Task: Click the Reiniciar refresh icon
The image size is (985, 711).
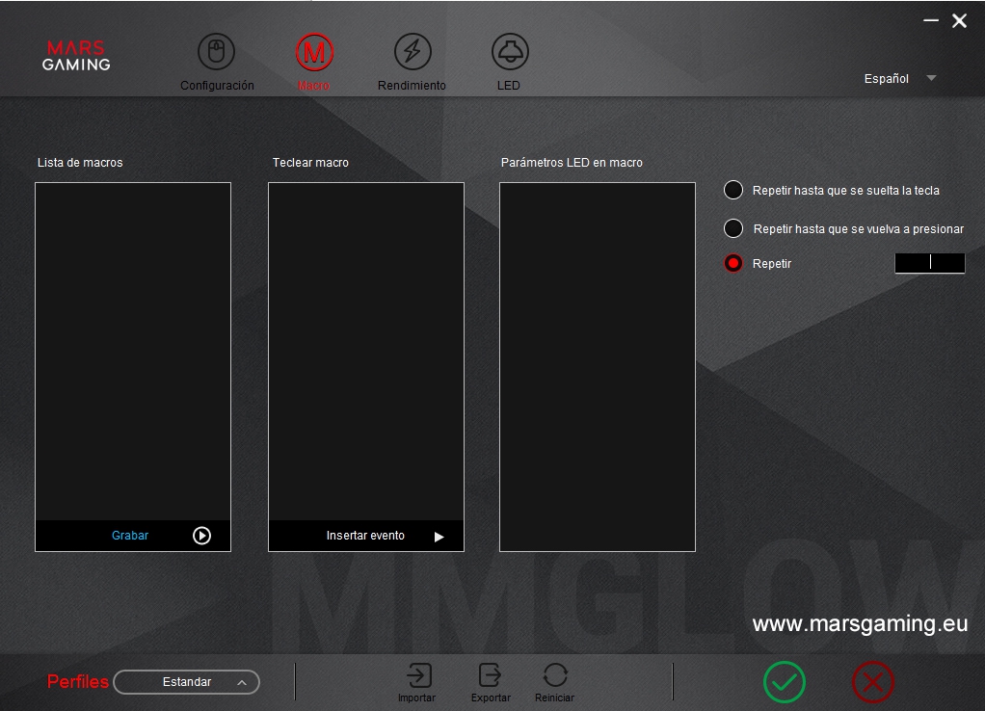Action: (555, 675)
